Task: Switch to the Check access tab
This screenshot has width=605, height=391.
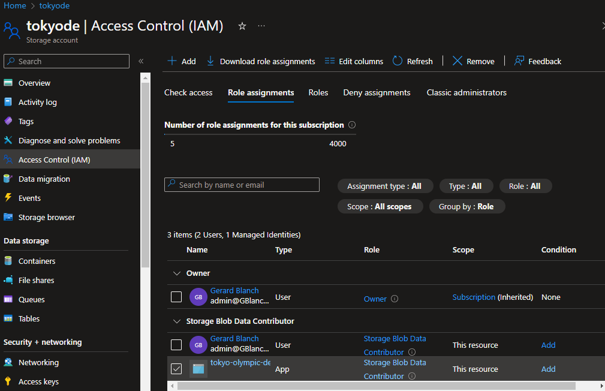Action: point(188,92)
